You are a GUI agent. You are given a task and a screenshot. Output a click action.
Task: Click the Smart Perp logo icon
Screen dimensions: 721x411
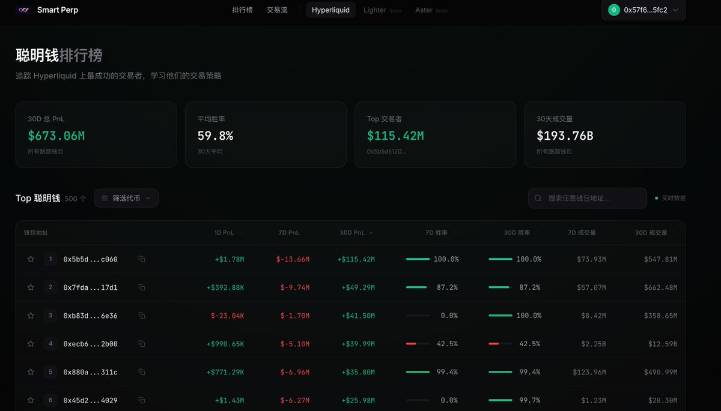23,10
